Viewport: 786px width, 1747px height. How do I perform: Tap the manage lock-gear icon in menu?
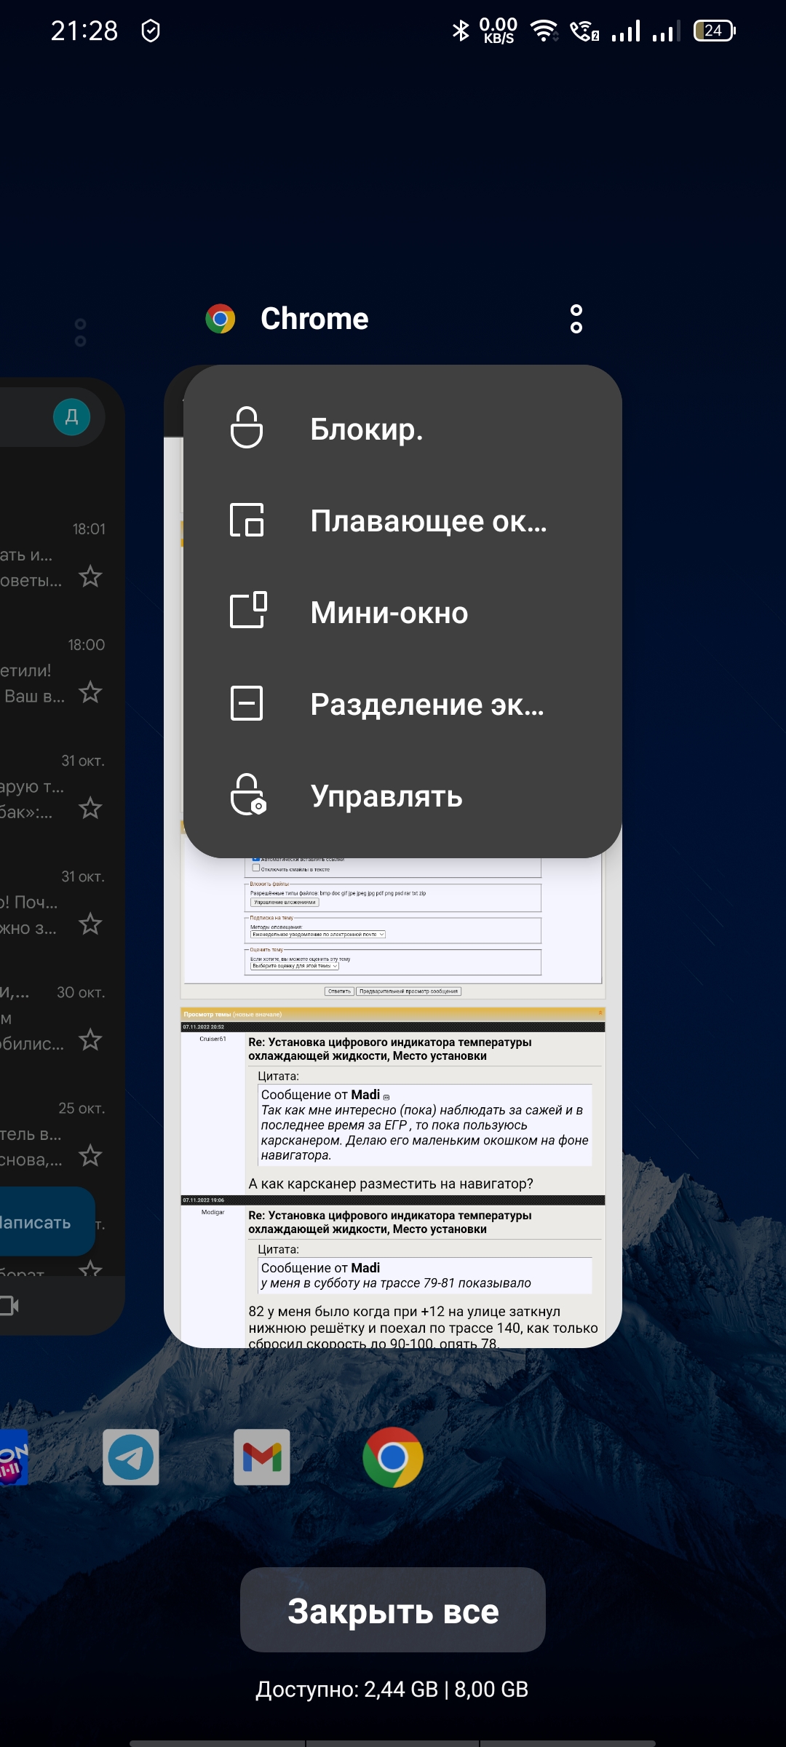pyautogui.click(x=248, y=795)
